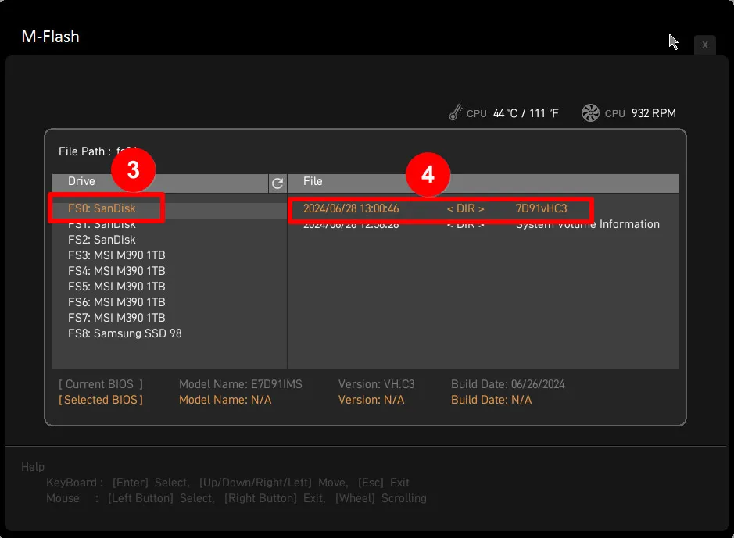Pick the FS5: MSI M390 1TB drive
This screenshot has height=538, width=734.
[116, 287]
